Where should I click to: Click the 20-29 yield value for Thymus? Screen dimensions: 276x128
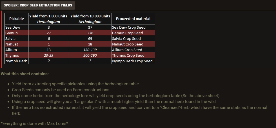48,55
